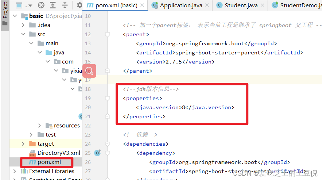Click the resources folder icon
The width and height of the screenshot is (323, 180).
pos(49,126)
